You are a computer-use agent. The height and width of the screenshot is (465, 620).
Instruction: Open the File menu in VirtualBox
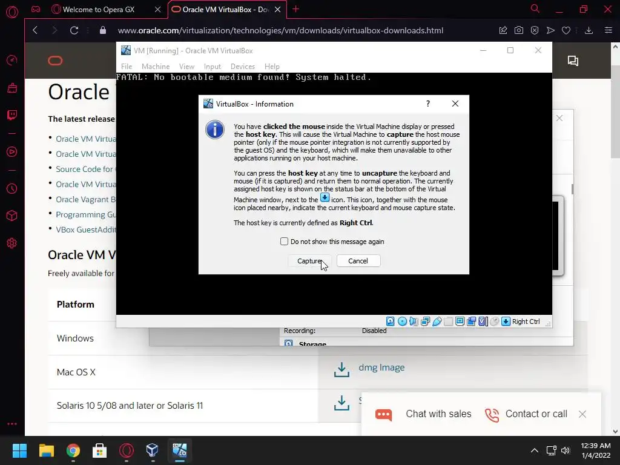pos(127,67)
